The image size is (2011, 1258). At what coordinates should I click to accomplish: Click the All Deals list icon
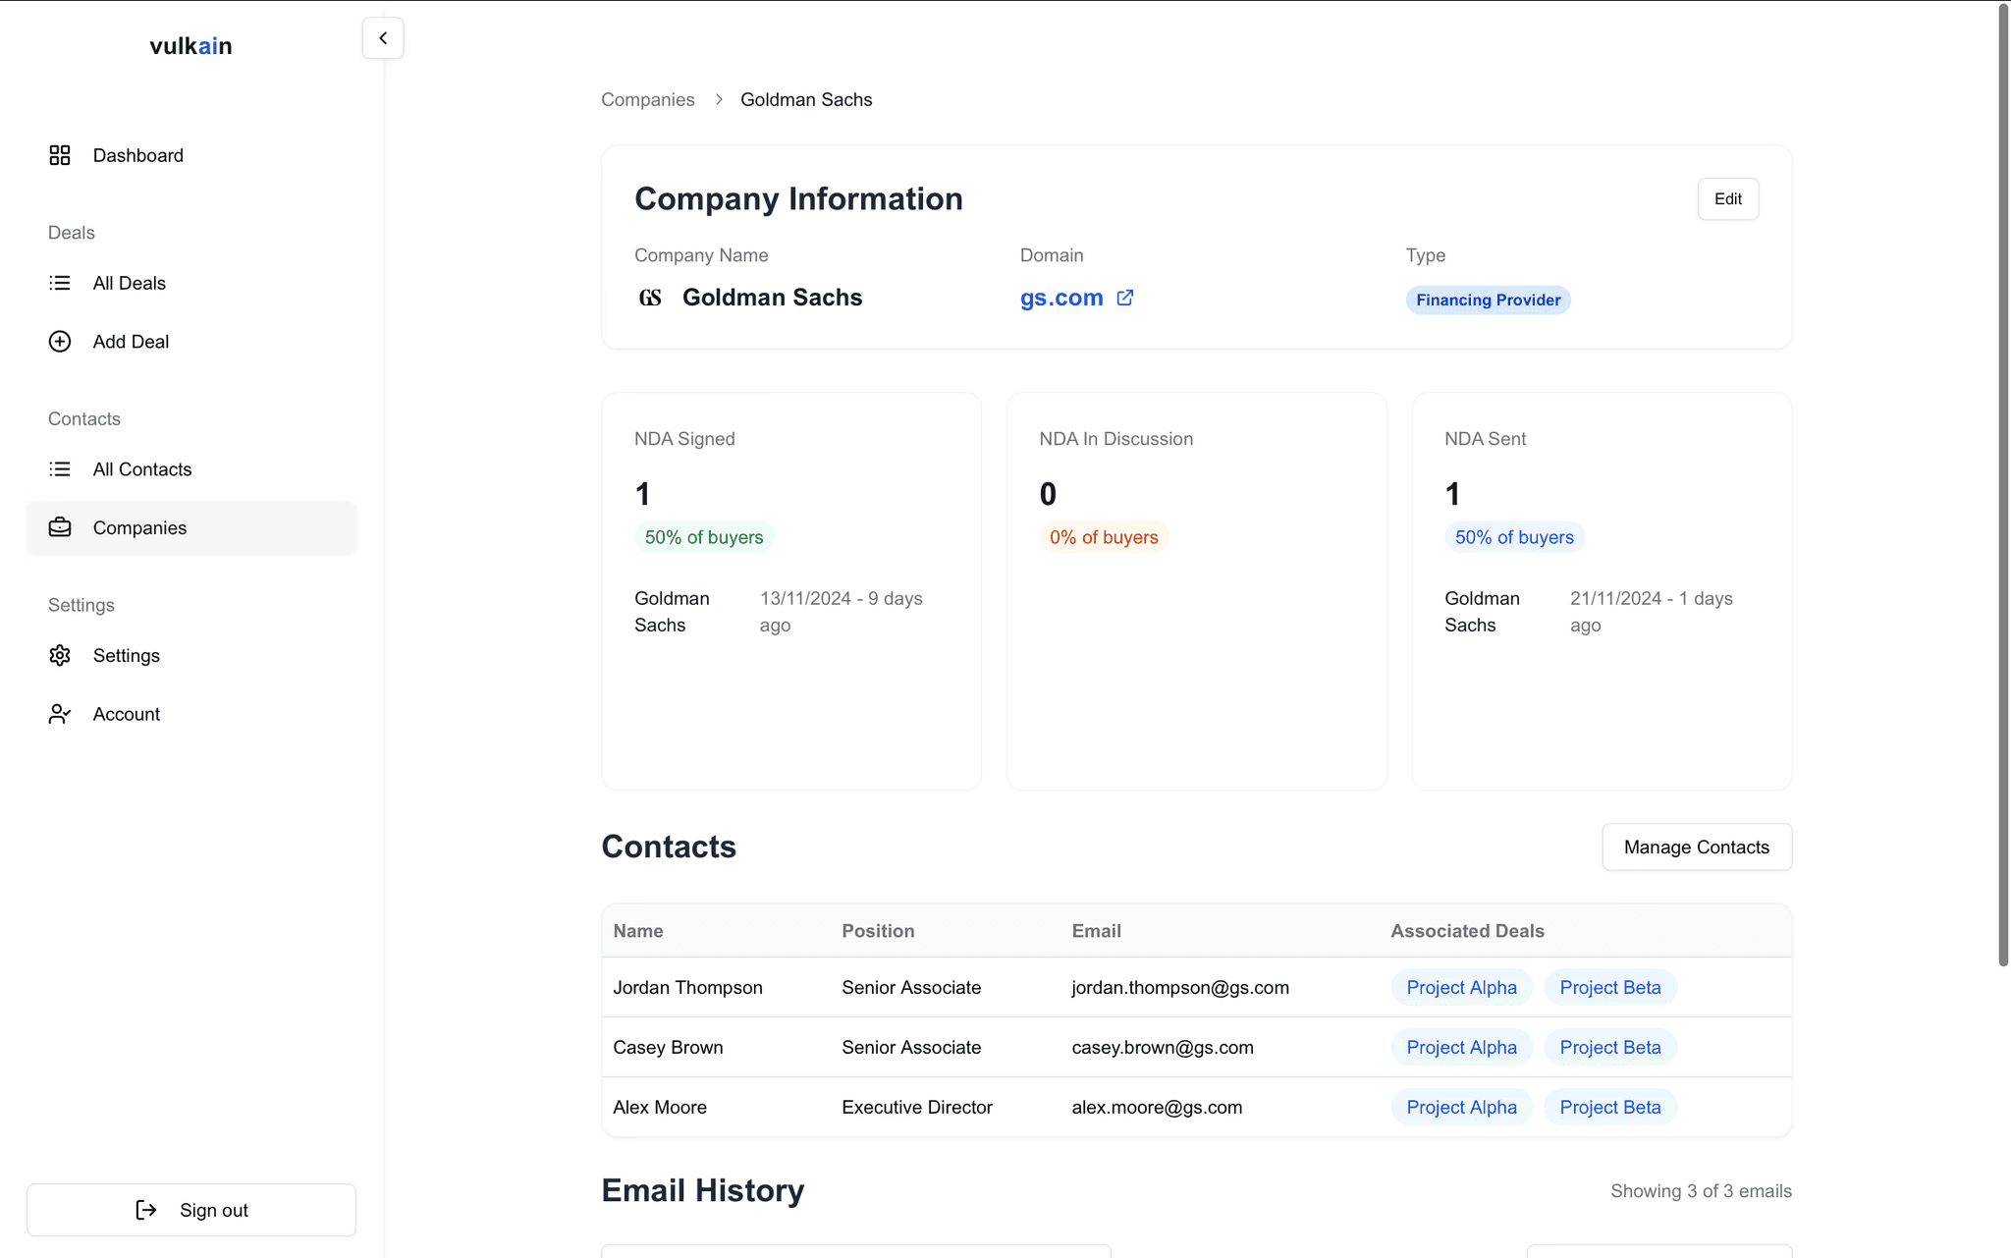[x=60, y=283]
